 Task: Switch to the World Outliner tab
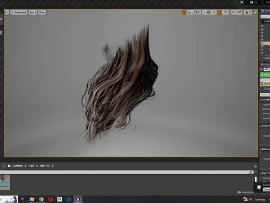pyautogui.click(x=265, y=11)
